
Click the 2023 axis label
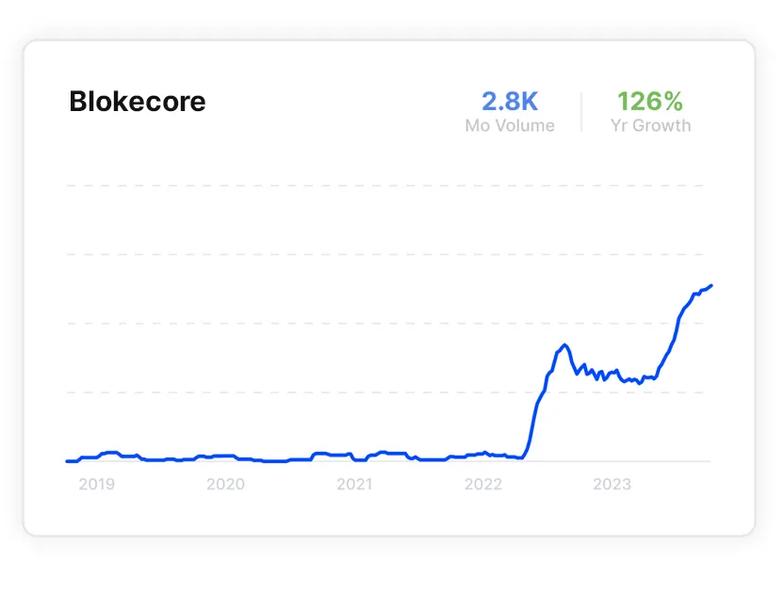[x=612, y=484]
